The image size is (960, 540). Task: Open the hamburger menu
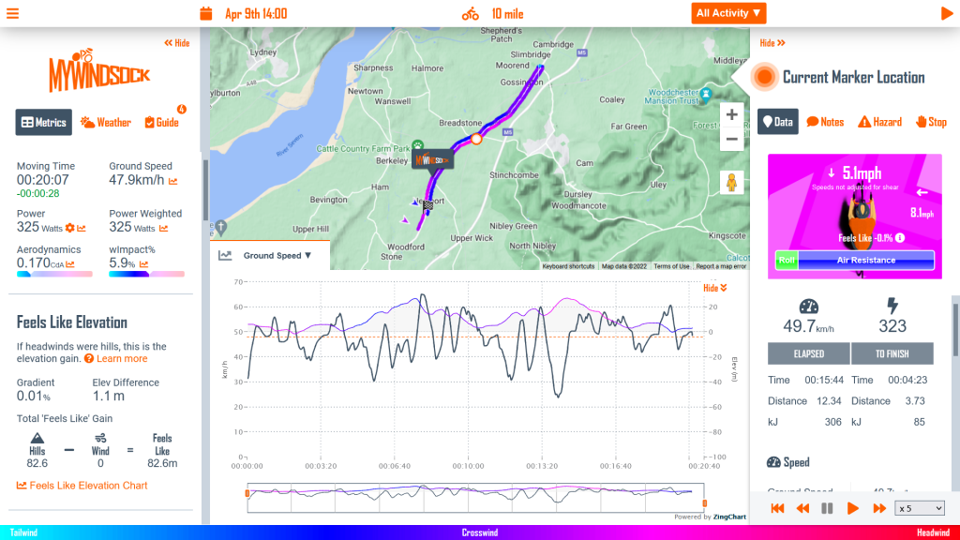click(12, 13)
